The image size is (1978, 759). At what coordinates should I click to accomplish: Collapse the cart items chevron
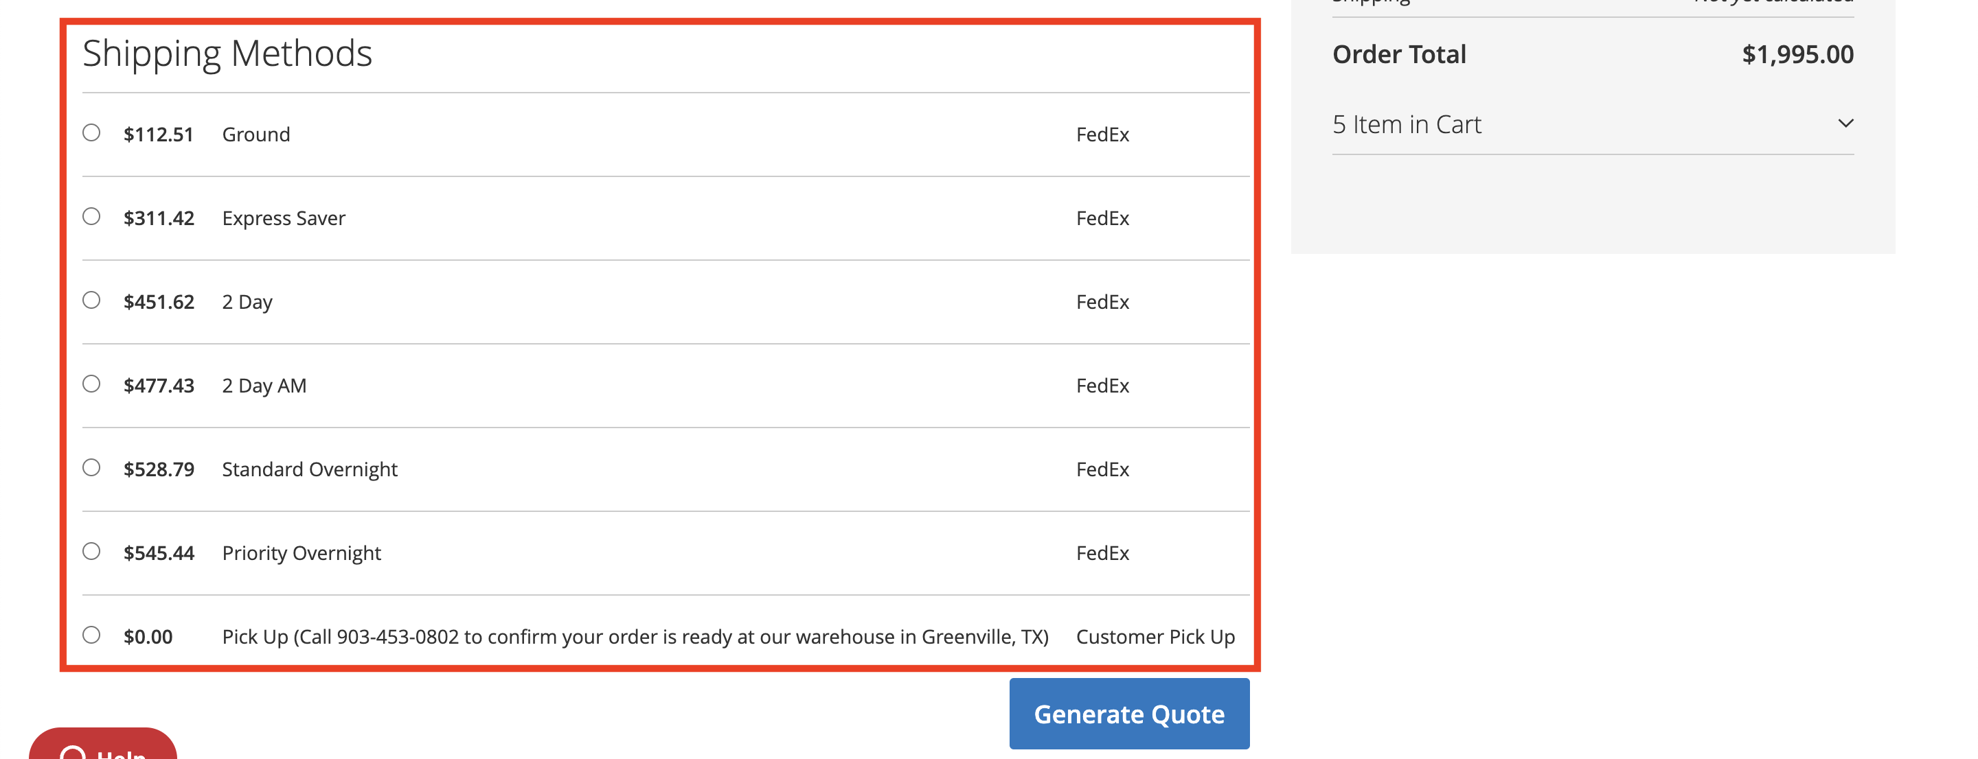tap(1847, 123)
